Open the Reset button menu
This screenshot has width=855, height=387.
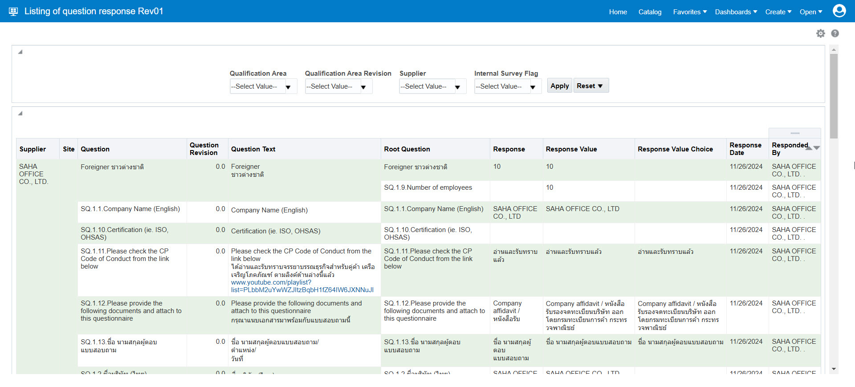pos(590,86)
